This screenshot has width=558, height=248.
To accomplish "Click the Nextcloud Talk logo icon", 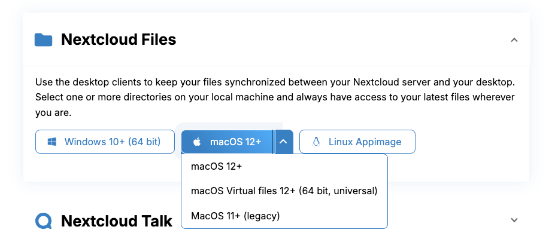I will [44, 221].
